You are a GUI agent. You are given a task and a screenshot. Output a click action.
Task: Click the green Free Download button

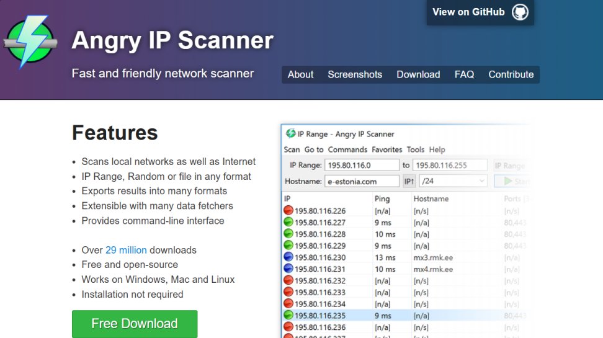click(x=135, y=324)
